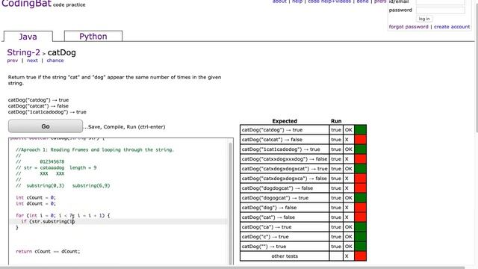Click the example catDog("catcat") → false line
Image resolution: width=478 pixels, height=269 pixels.
tap(38, 106)
